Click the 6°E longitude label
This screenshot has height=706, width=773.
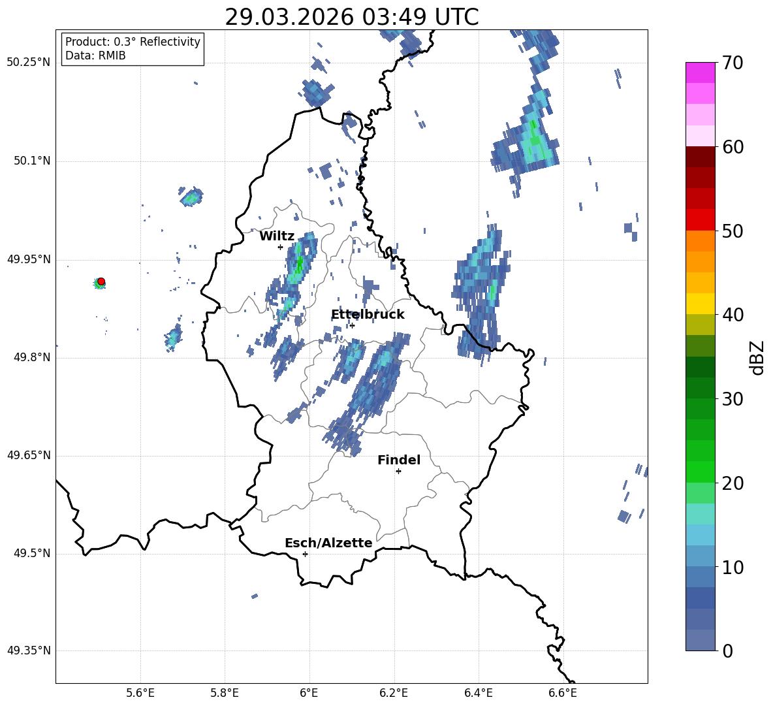click(309, 694)
